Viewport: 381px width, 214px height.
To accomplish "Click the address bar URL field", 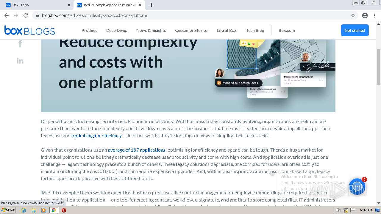I will tap(190, 15).
